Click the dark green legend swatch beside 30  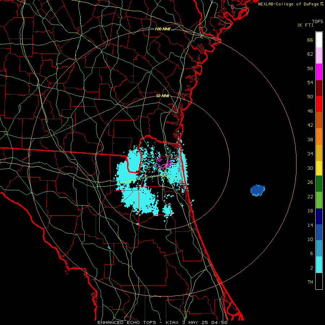(x=319, y=184)
